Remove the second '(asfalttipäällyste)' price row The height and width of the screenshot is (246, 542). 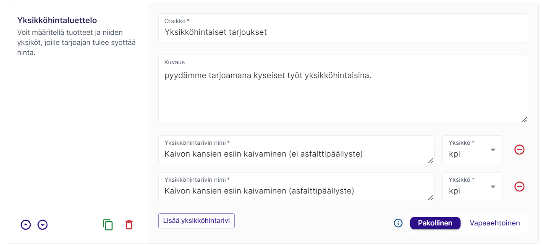(x=519, y=186)
